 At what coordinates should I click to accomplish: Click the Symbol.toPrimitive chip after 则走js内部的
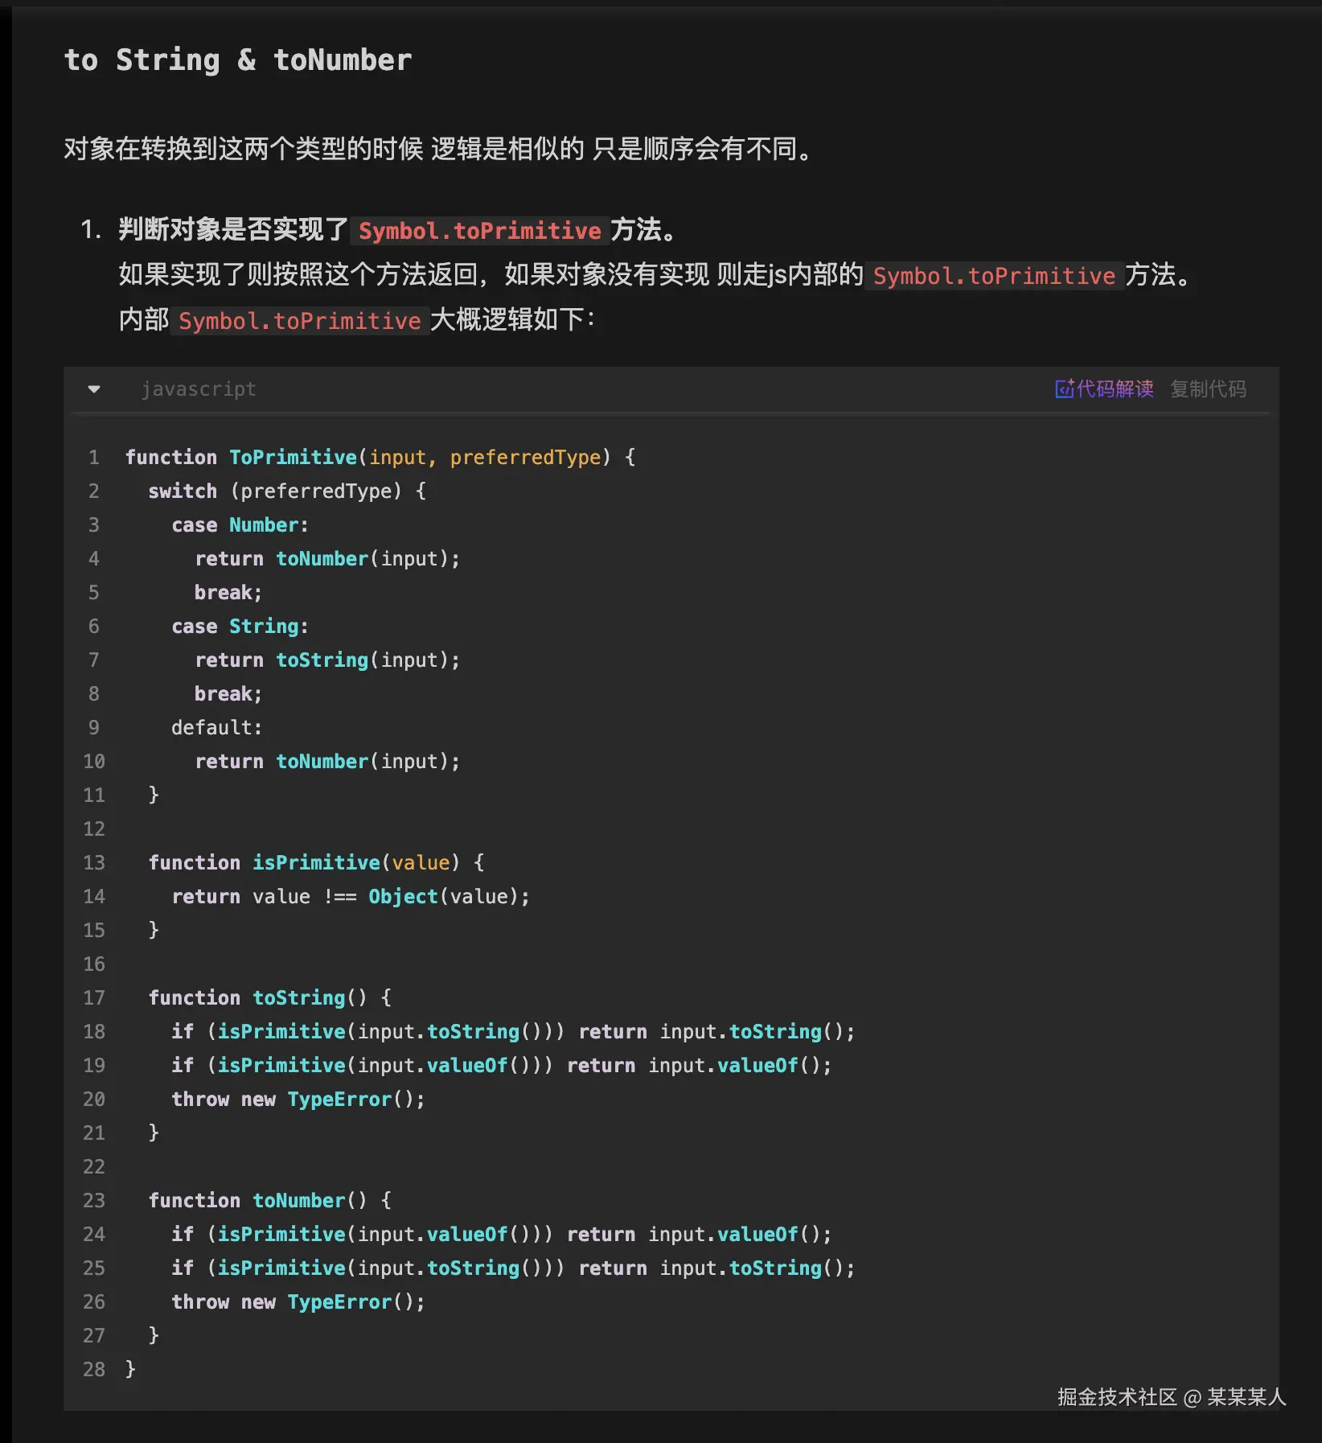994,276
